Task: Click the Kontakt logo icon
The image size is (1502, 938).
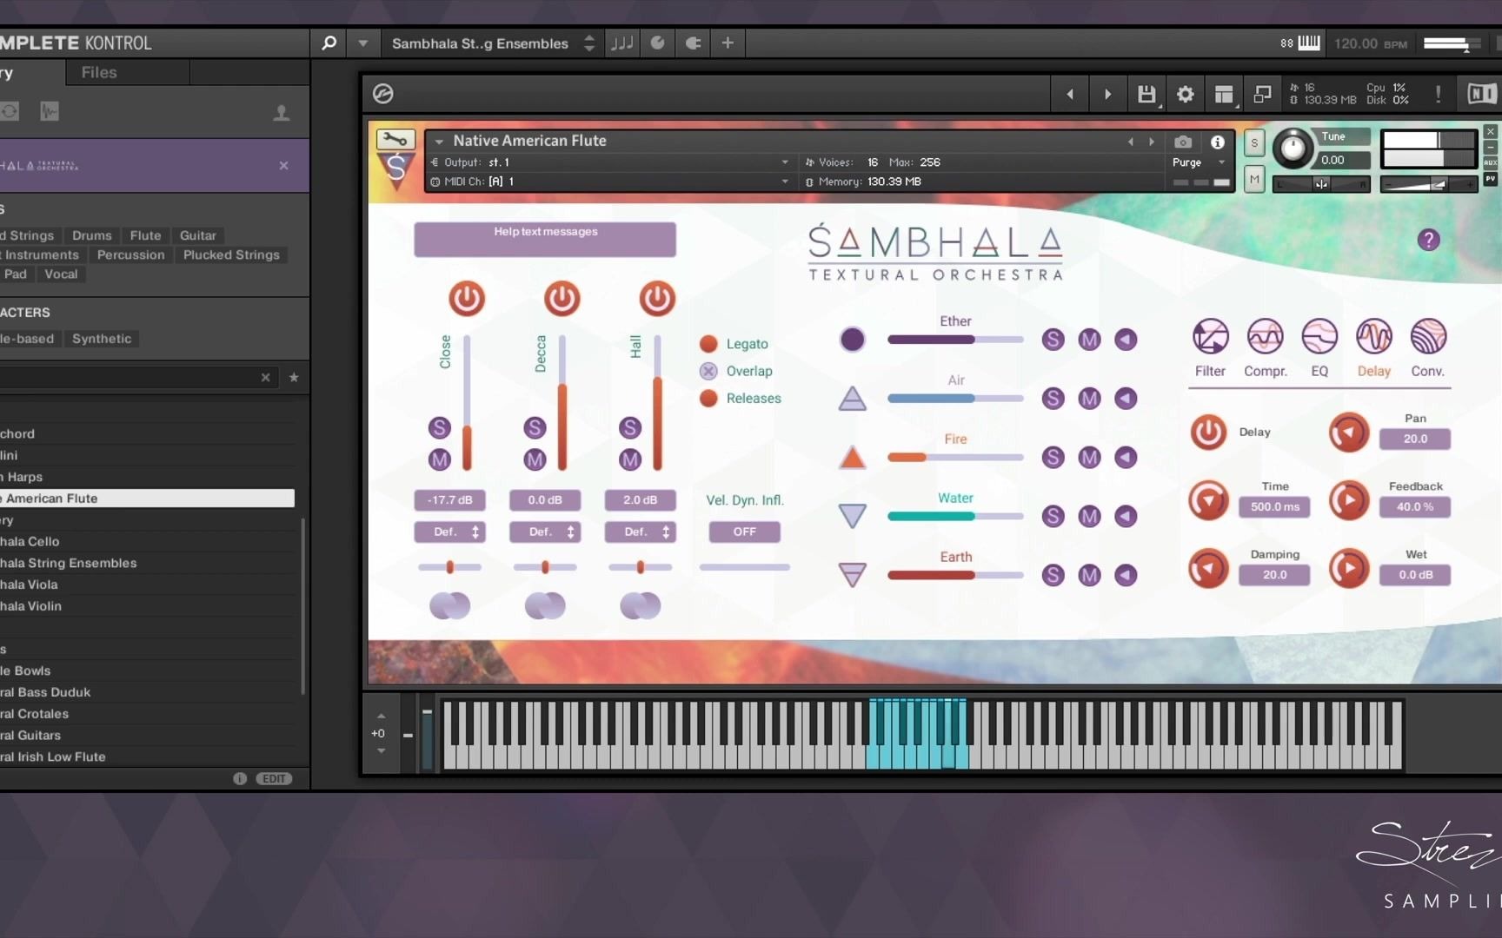Action: pos(382,94)
